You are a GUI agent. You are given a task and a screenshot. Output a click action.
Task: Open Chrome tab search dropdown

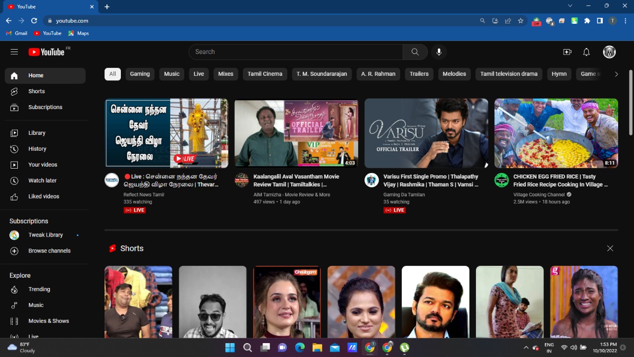tap(570, 6)
